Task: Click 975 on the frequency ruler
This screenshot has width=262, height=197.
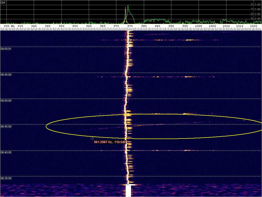Action: [130, 26]
